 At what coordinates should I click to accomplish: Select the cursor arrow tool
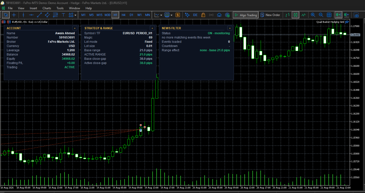[x=5, y=15]
